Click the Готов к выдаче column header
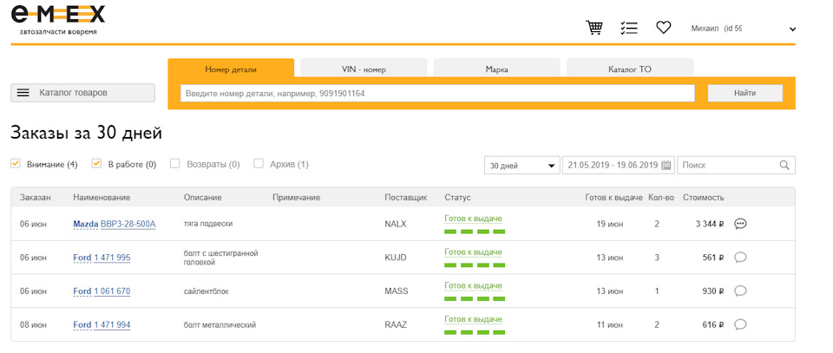The height and width of the screenshot is (353, 833). 613,198
